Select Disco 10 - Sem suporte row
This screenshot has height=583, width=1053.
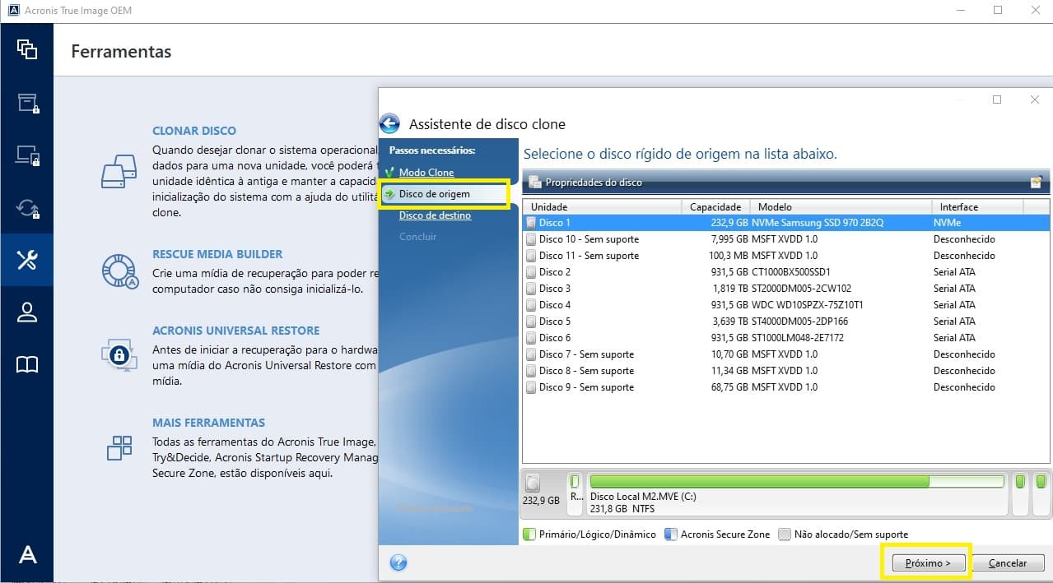[785, 239]
